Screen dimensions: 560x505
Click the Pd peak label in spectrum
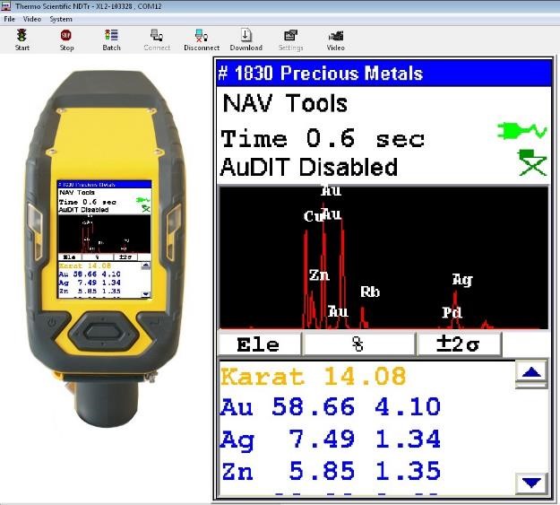click(x=452, y=312)
